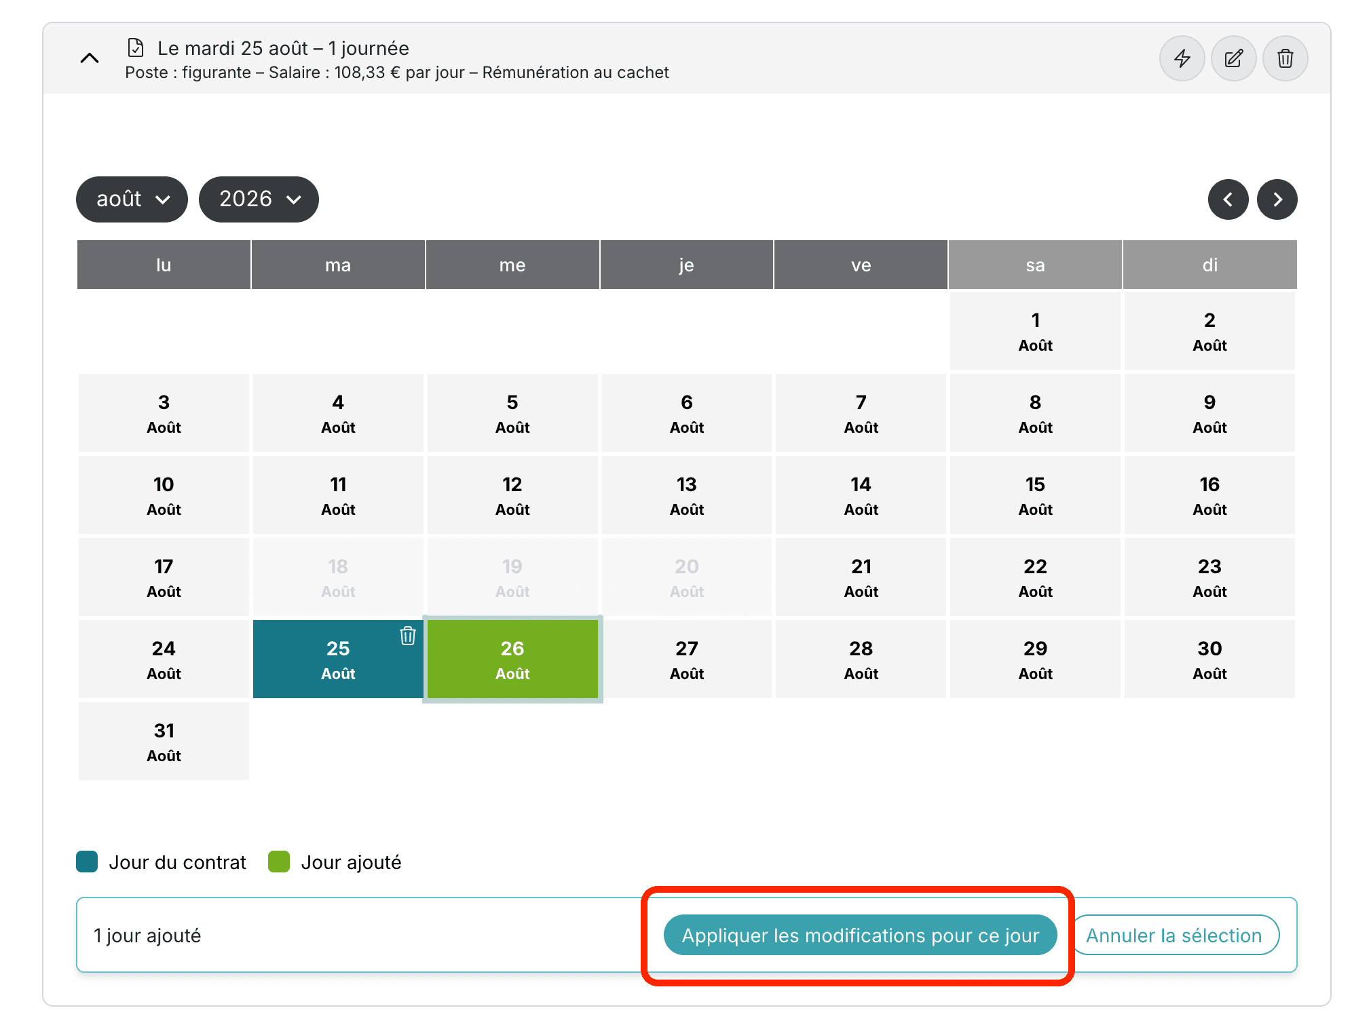1352x1023 pixels.
Task: Pick 3 Août day cell
Action: [164, 413]
